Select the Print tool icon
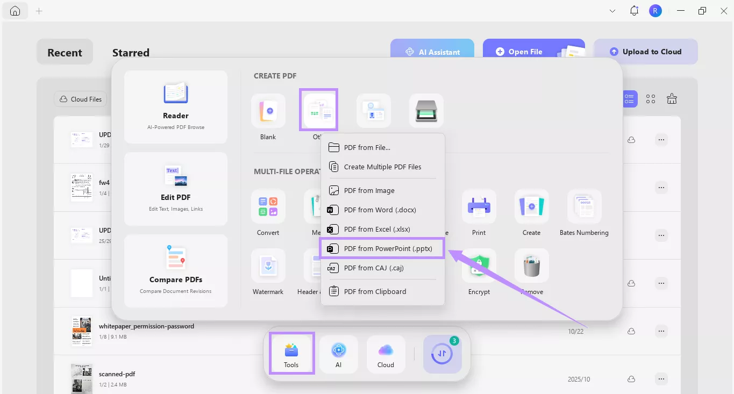 coord(478,206)
